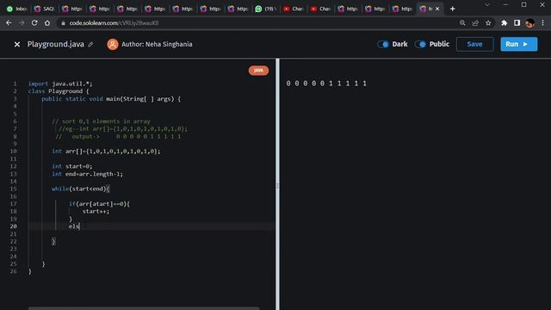Click the Author: Neha Singhania label
The height and width of the screenshot is (310, 551).
tap(157, 44)
